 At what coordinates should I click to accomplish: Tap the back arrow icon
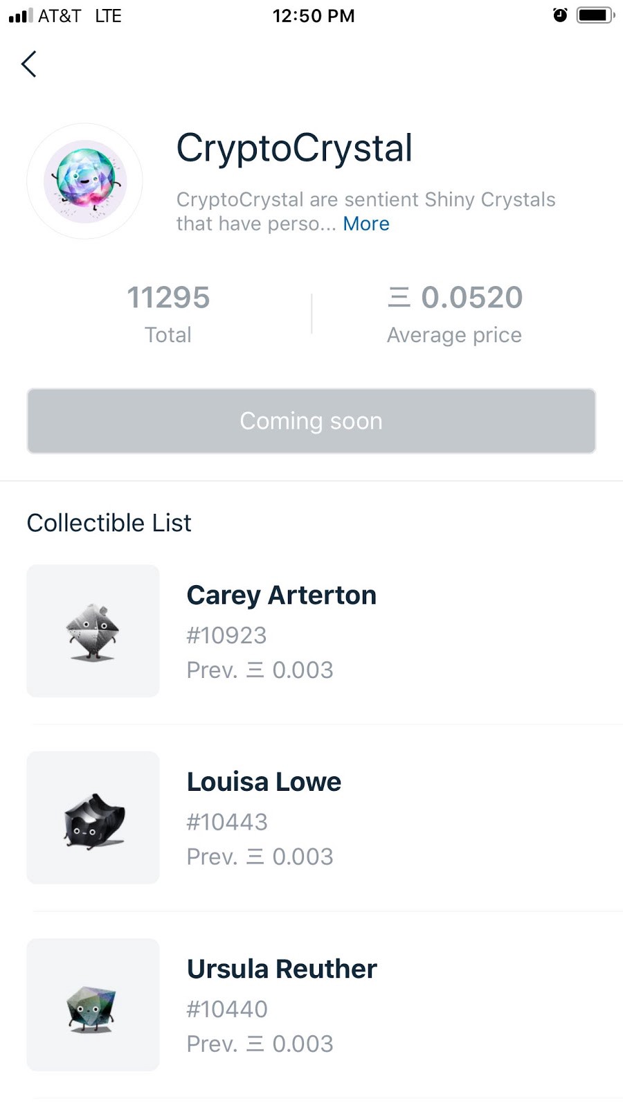[x=29, y=64]
